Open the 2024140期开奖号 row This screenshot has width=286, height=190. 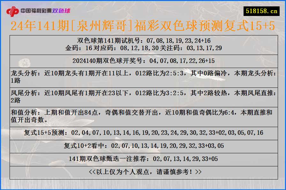pos(143,60)
